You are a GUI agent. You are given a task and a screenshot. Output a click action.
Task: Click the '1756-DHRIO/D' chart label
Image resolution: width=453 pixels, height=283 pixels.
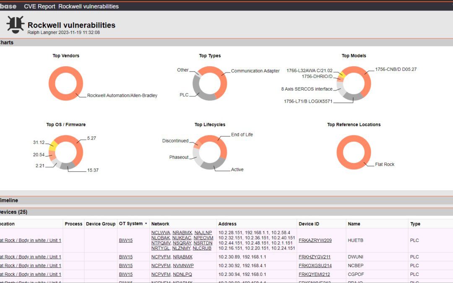tap(317, 77)
